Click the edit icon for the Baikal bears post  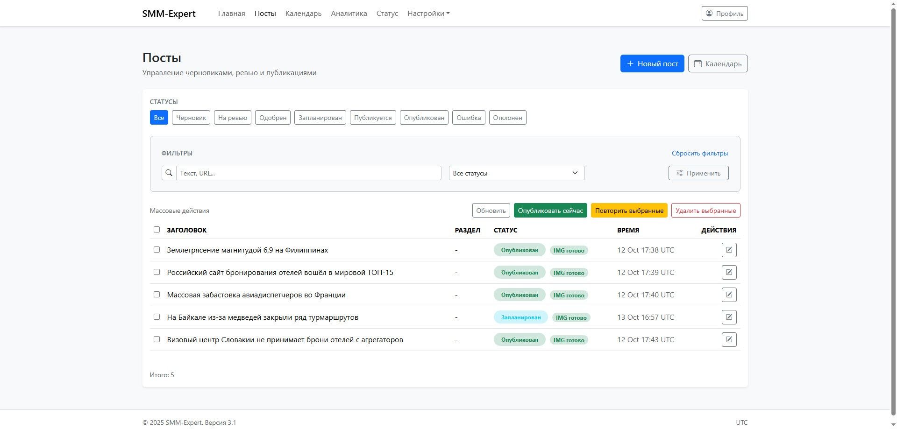click(729, 317)
